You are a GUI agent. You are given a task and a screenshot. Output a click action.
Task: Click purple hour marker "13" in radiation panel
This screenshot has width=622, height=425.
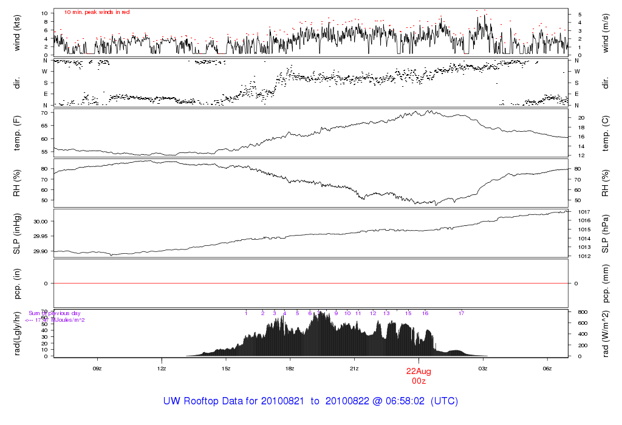(x=386, y=313)
